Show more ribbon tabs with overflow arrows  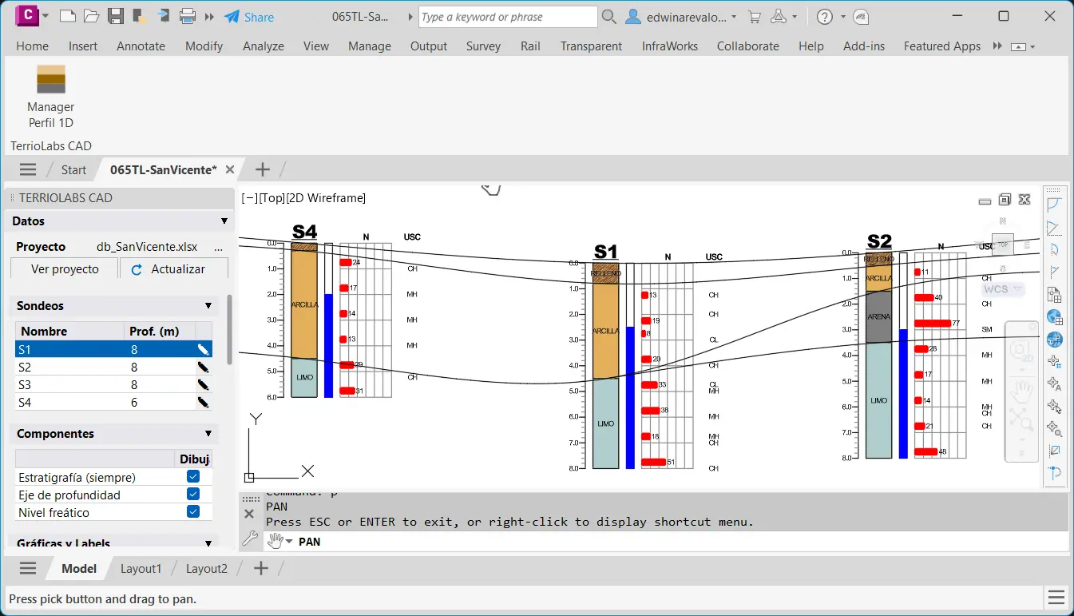[x=997, y=46]
